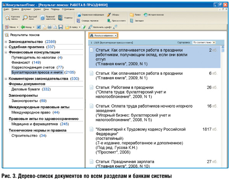Open Справочная информация
Image resolution: width=229 pixels, height=181 pixels.
(90, 15)
